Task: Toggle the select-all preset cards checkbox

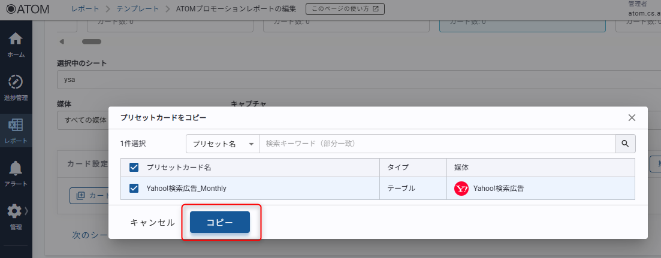Action: [x=134, y=168]
